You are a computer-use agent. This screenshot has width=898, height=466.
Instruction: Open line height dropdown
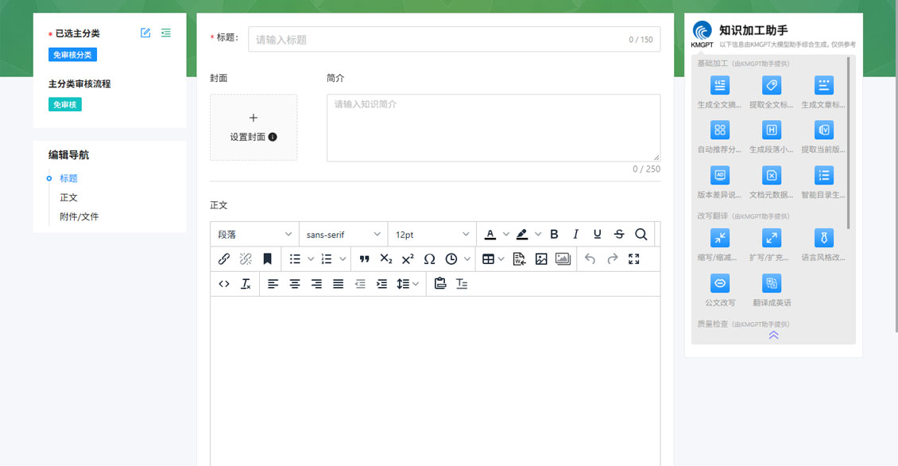(x=408, y=283)
